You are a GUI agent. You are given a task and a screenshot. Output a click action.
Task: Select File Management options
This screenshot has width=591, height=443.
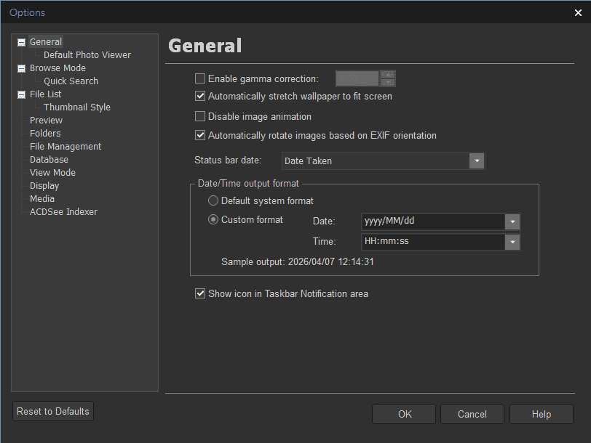(x=66, y=146)
